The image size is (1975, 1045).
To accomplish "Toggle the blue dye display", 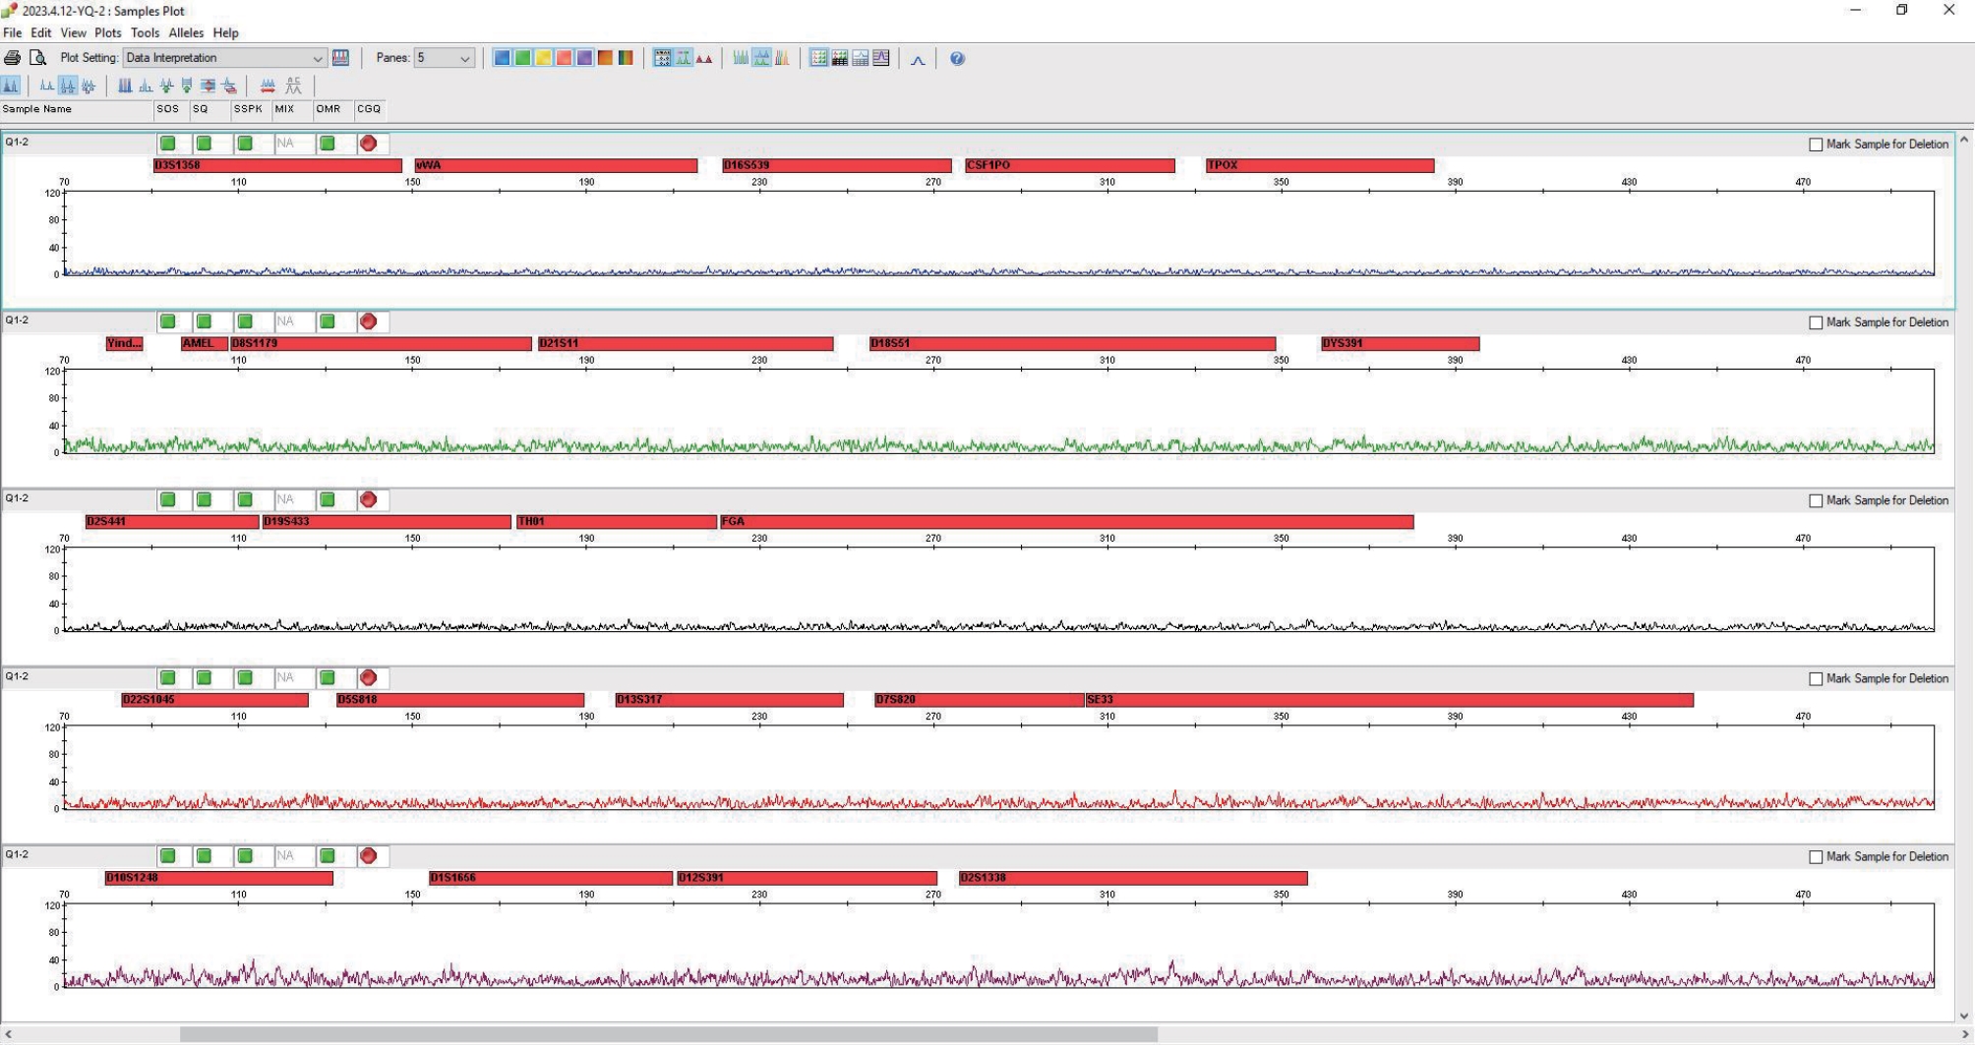I will [x=502, y=58].
